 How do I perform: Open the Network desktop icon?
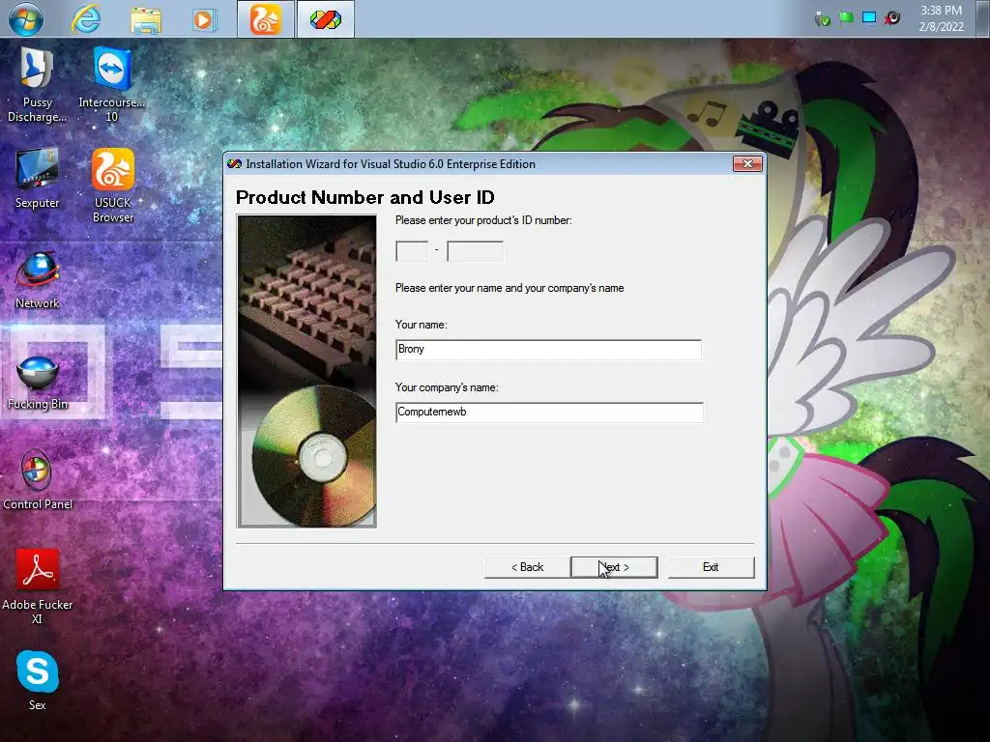[38, 279]
